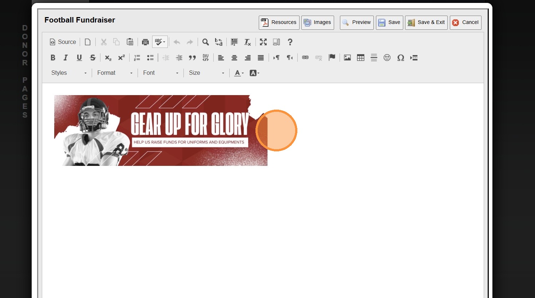
Task: Center-align text with the center icon
Action: pos(234,58)
